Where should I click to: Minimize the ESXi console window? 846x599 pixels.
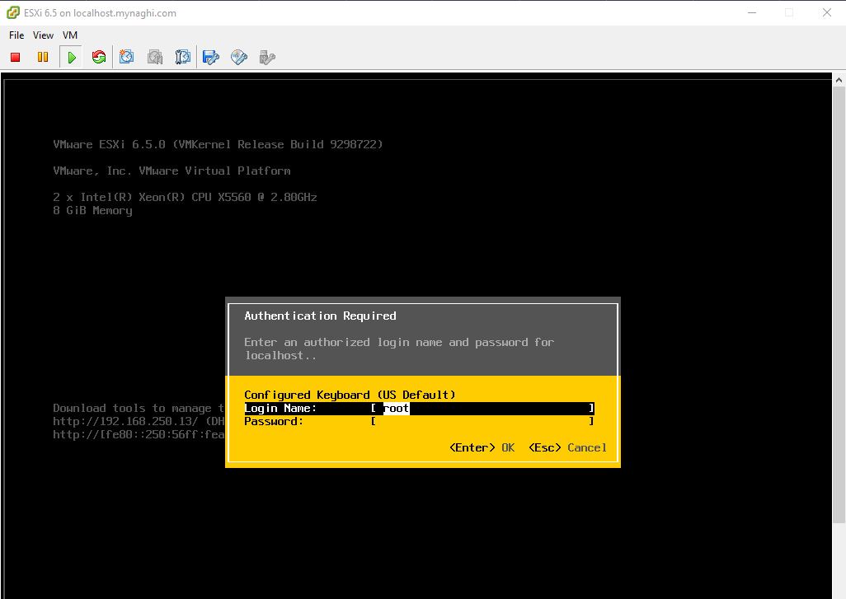[751, 13]
